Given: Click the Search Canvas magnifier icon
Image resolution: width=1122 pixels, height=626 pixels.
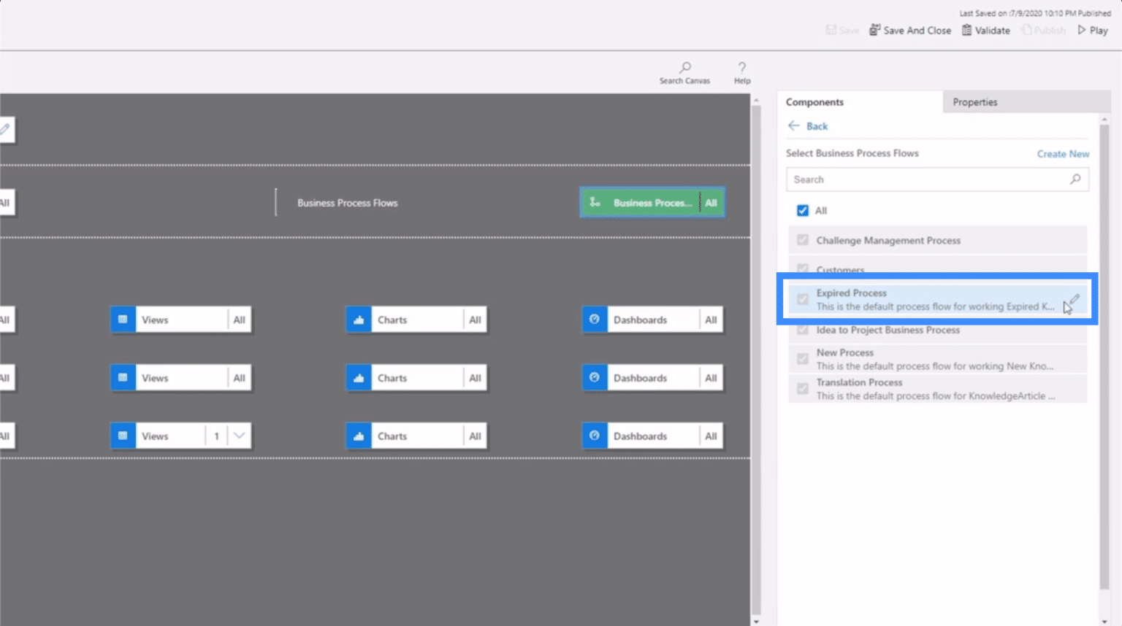Looking at the screenshot, I should pos(685,67).
